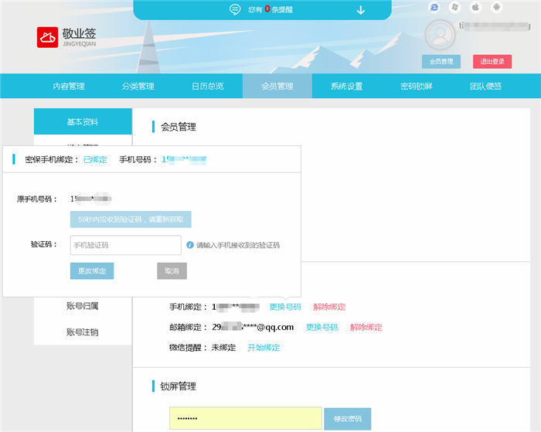
Task: Open the 内容管理 navigation tab
Action: (x=69, y=86)
